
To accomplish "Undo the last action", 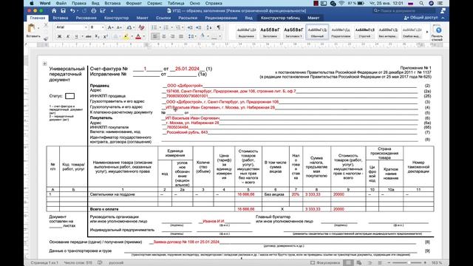I will pos(72,10).
